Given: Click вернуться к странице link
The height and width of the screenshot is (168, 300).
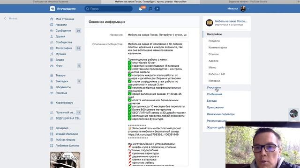Looking at the screenshot, I should [x=229, y=25].
